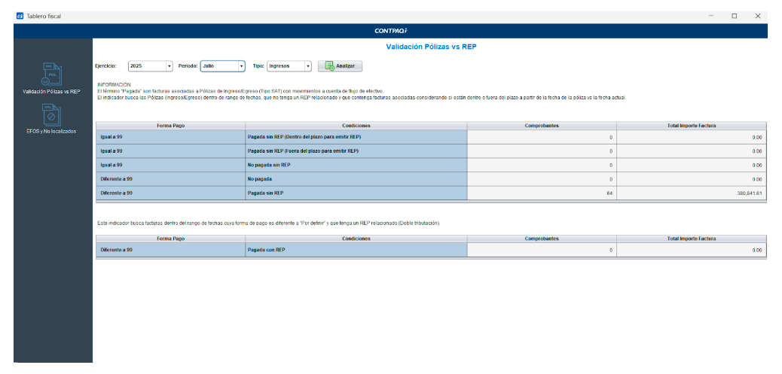The image size is (782, 374).
Task: Open the Periodo Julio dropdown
Action: pos(241,66)
